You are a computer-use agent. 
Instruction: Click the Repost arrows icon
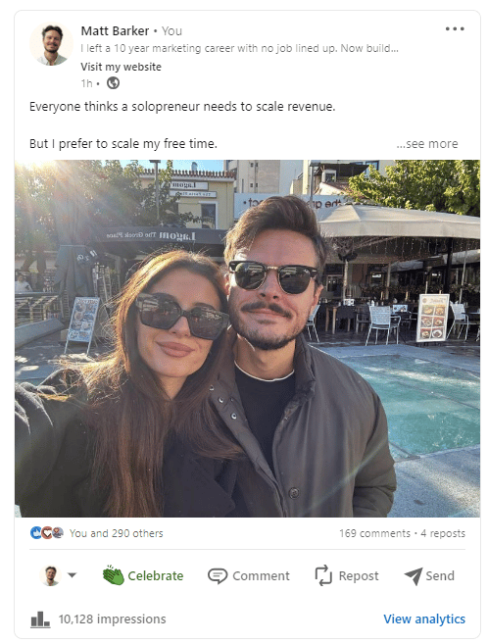pyautogui.click(x=323, y=575)
